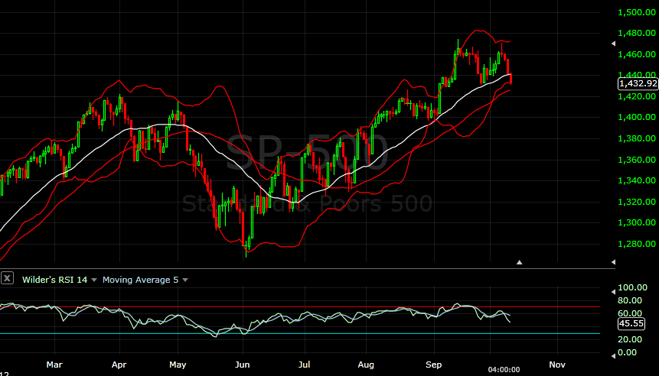This screenshot has width=659, height=376.
Task: Click the 1,460.00 price axis label
Action: pos(637,54)
